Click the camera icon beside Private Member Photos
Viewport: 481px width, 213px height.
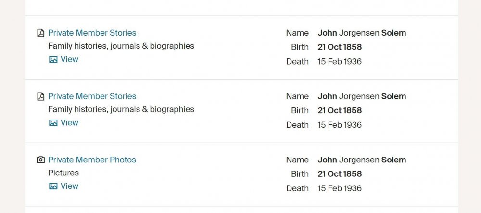tap(41, 160)
